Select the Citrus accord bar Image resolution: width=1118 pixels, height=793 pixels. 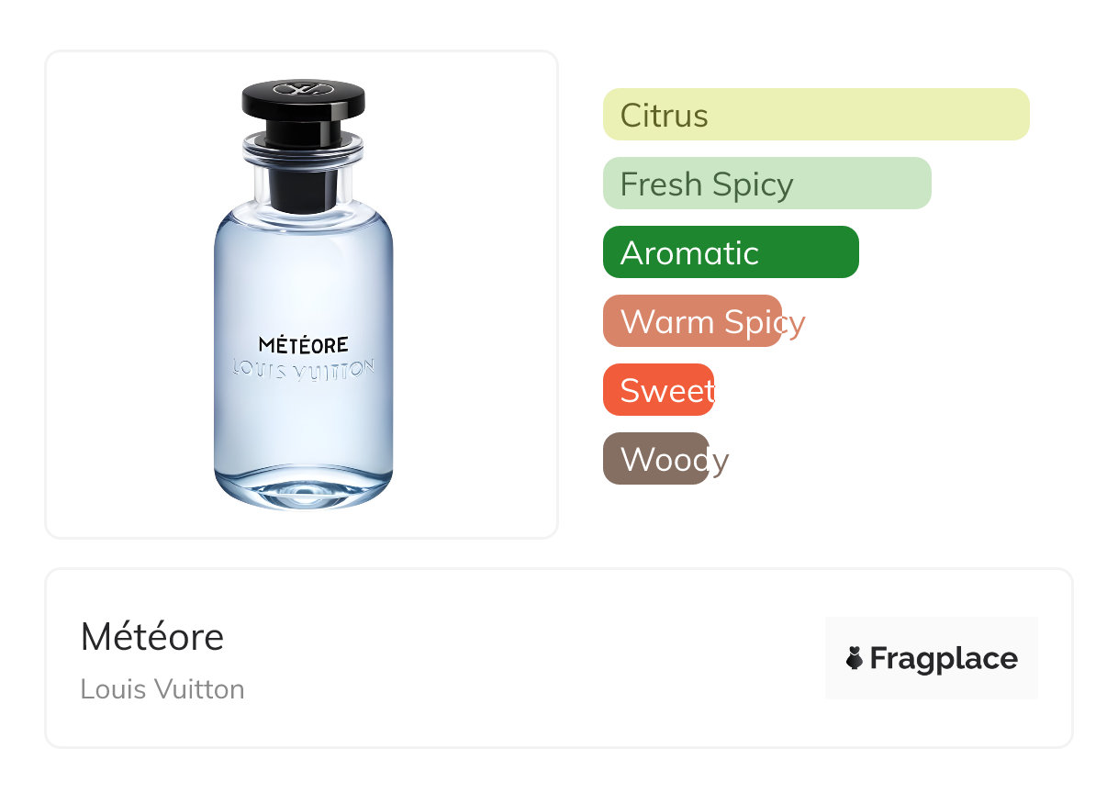[815, 115]
